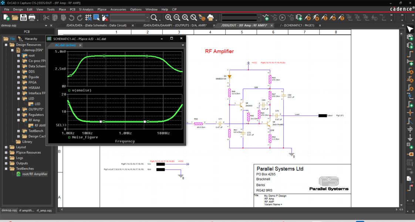Screen dimensions: 415x222
Task: Switch to Hierarchy view in project manager
Action: click(30, 38)
